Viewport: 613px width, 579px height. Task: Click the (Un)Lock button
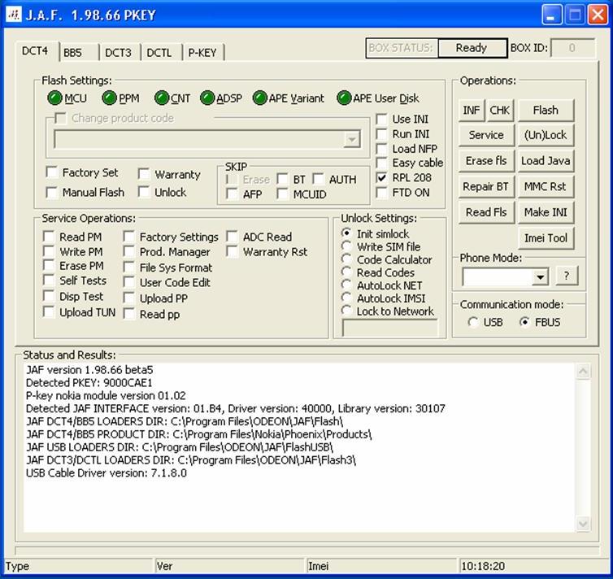point(546,135)
